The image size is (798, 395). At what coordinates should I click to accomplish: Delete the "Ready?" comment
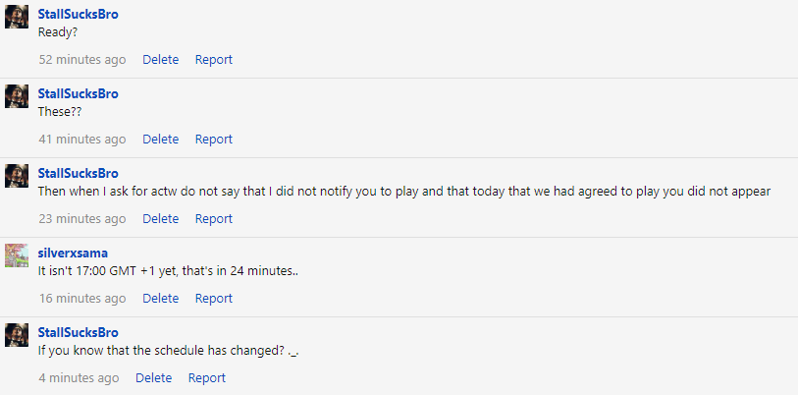[x=160, y=59]
